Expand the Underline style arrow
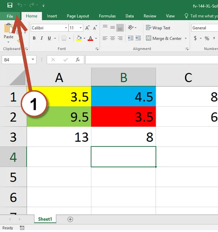 click(55, 38)
